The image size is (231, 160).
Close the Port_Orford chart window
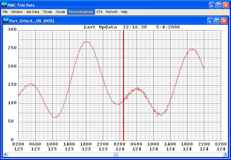224,21
